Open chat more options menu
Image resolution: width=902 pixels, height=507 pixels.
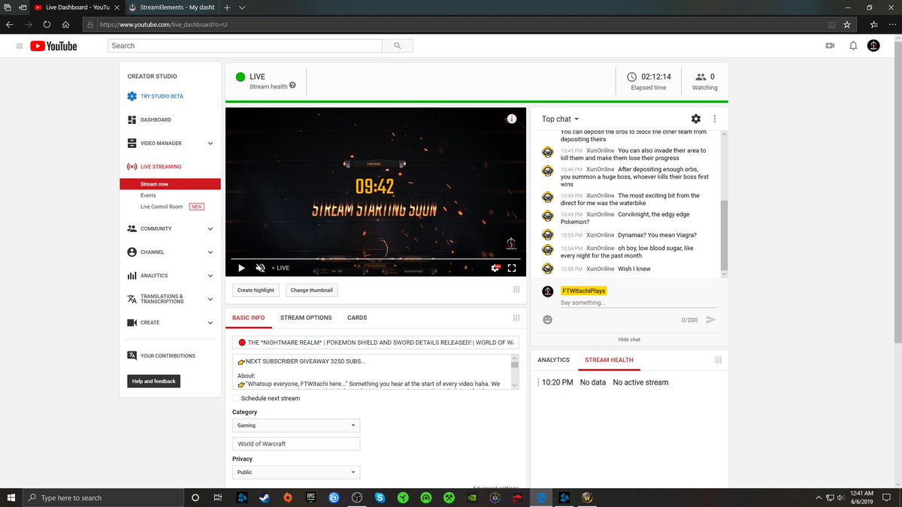pyautogui.click(x=714, y=119)
